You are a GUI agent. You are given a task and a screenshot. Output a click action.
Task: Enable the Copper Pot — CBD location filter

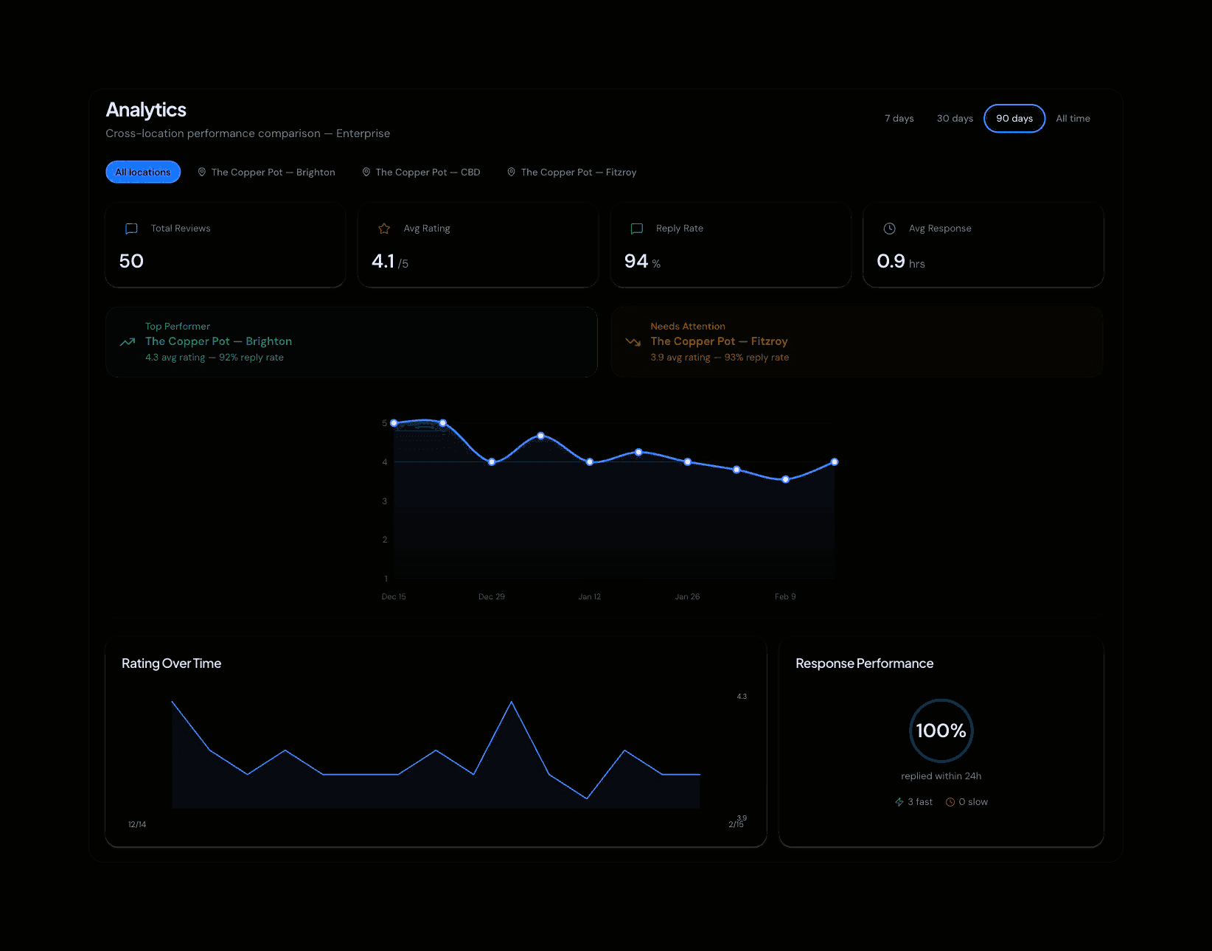[x=421, y=172]
